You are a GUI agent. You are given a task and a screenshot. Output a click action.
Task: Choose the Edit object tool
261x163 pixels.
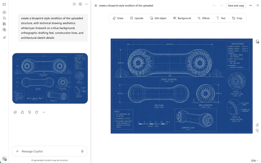(158, 18)
